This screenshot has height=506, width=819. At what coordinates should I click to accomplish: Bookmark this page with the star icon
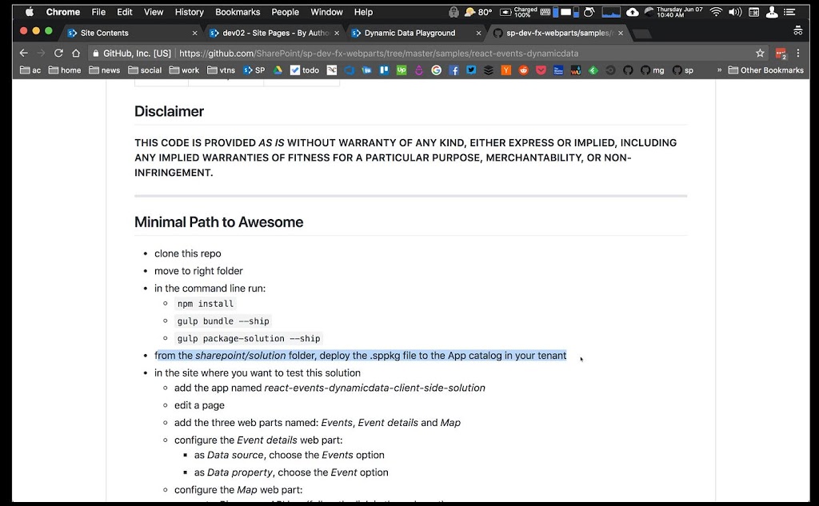(760, 53)
